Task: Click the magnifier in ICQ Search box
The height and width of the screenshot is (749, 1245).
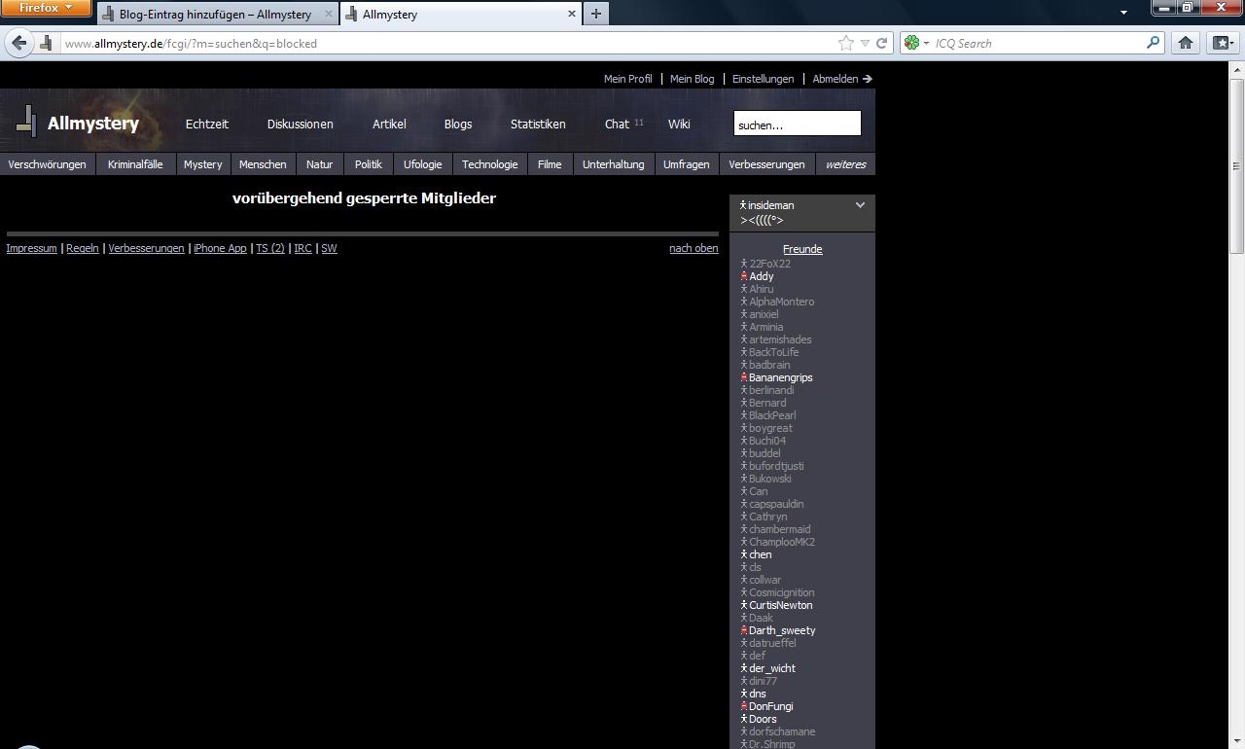Action: click(1154, 43)
